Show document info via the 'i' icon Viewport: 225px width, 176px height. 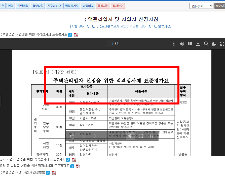pyautogui.click(x=174, y=44)
